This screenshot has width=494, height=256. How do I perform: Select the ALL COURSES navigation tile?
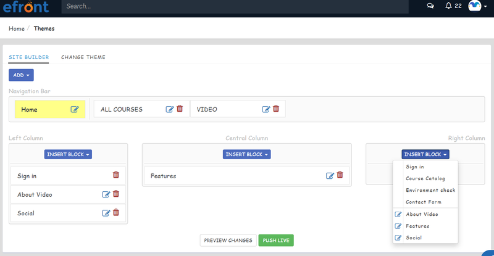(141, 109)
